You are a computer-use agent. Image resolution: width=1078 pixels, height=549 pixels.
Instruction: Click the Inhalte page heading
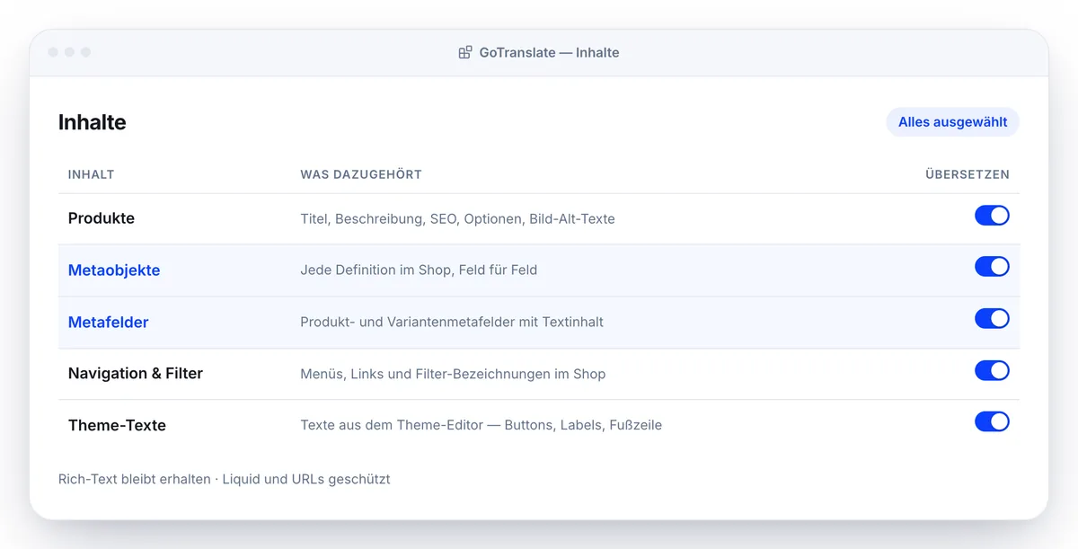click(93, 122)
